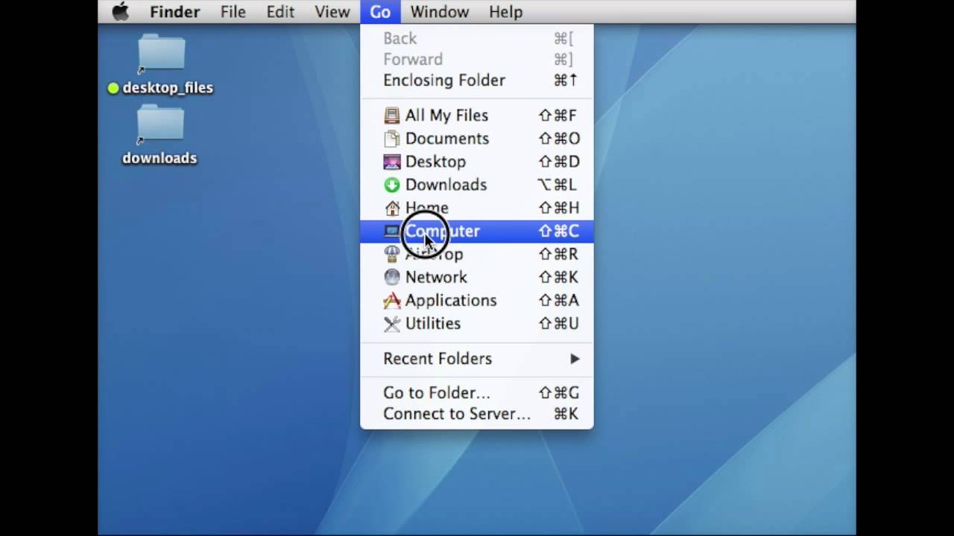The height and width of the screenshot is (536, 954).
Task: Open the Edit menu
Action: coord(280,12)
